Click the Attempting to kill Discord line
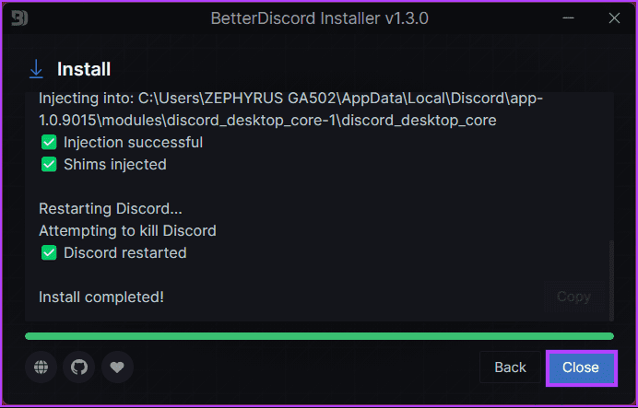The width and height of the screenshot is (638, 408). [127, 231]
